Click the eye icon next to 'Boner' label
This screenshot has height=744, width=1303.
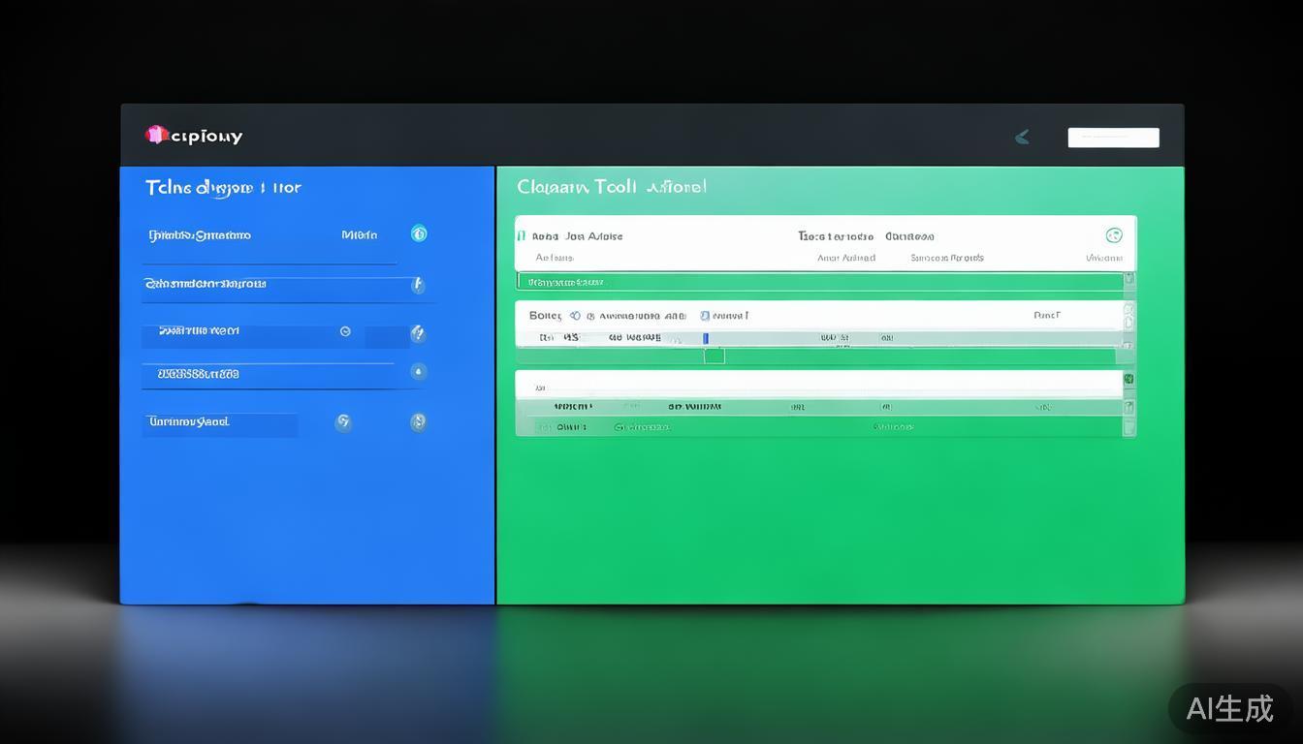coord(575,316)
